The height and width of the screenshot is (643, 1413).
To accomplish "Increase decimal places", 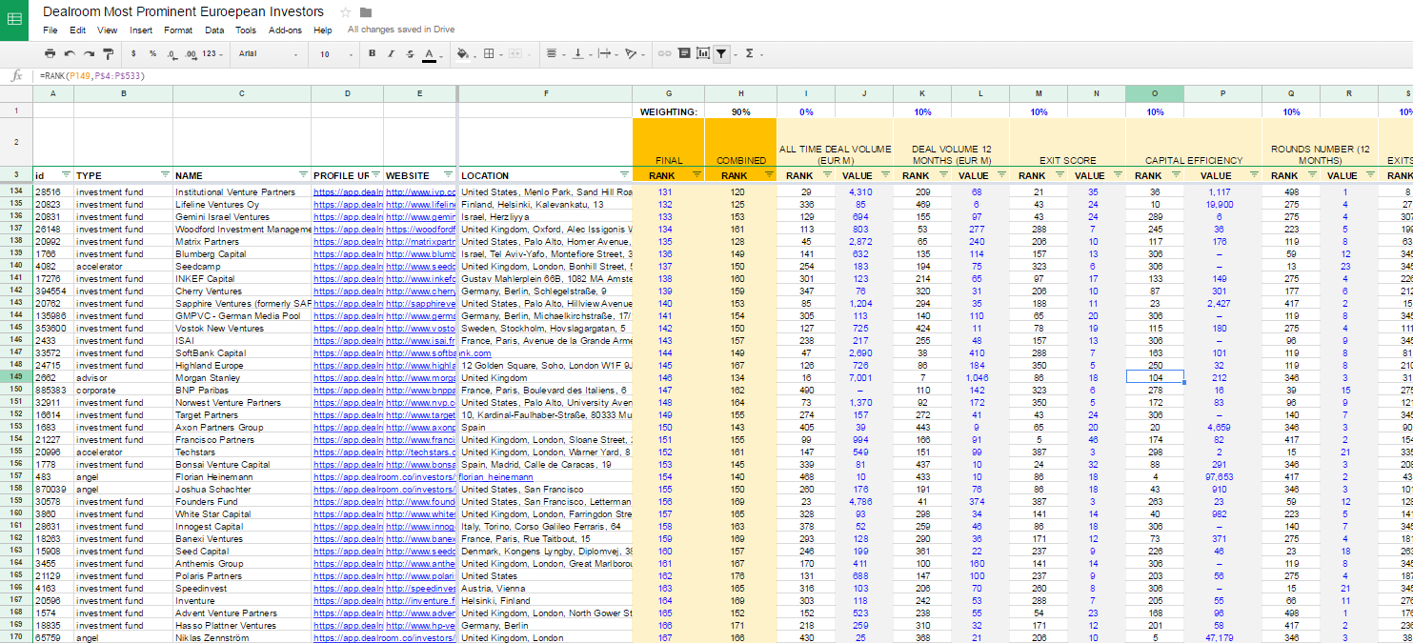I will [192, 54].
